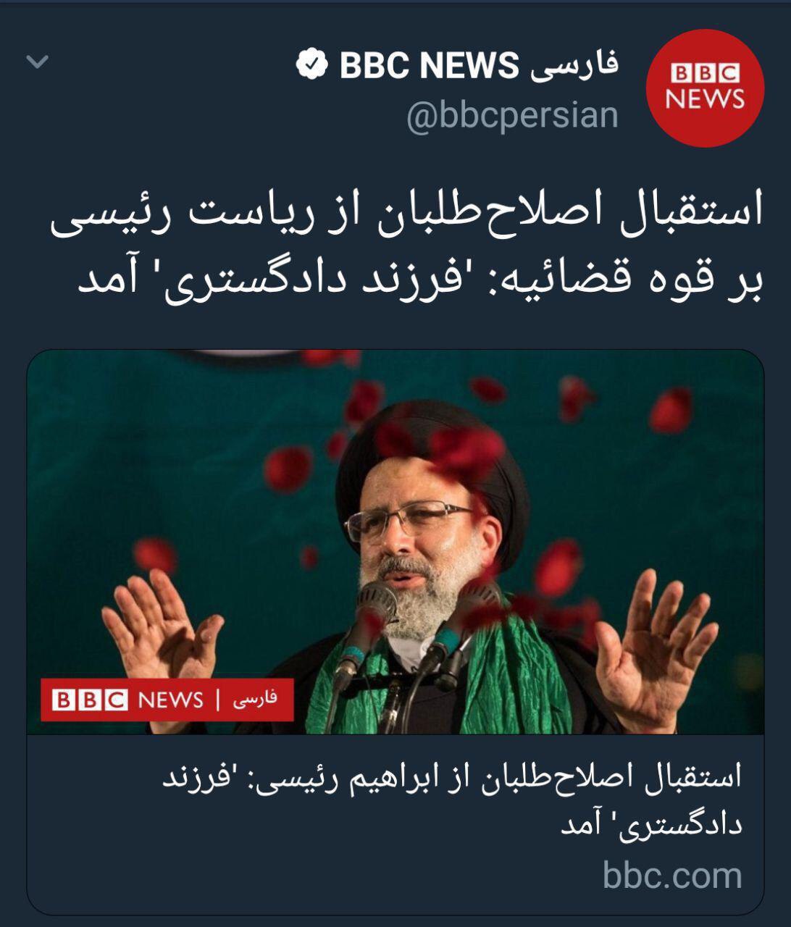Screen dimensions: 791x927
Task: Click the BBC blocks in the red avatar logo
Action: coord(705,72)
